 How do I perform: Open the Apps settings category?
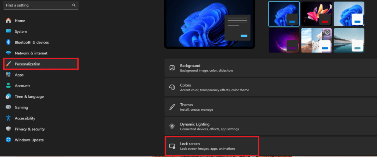click(x=41, y=75)
